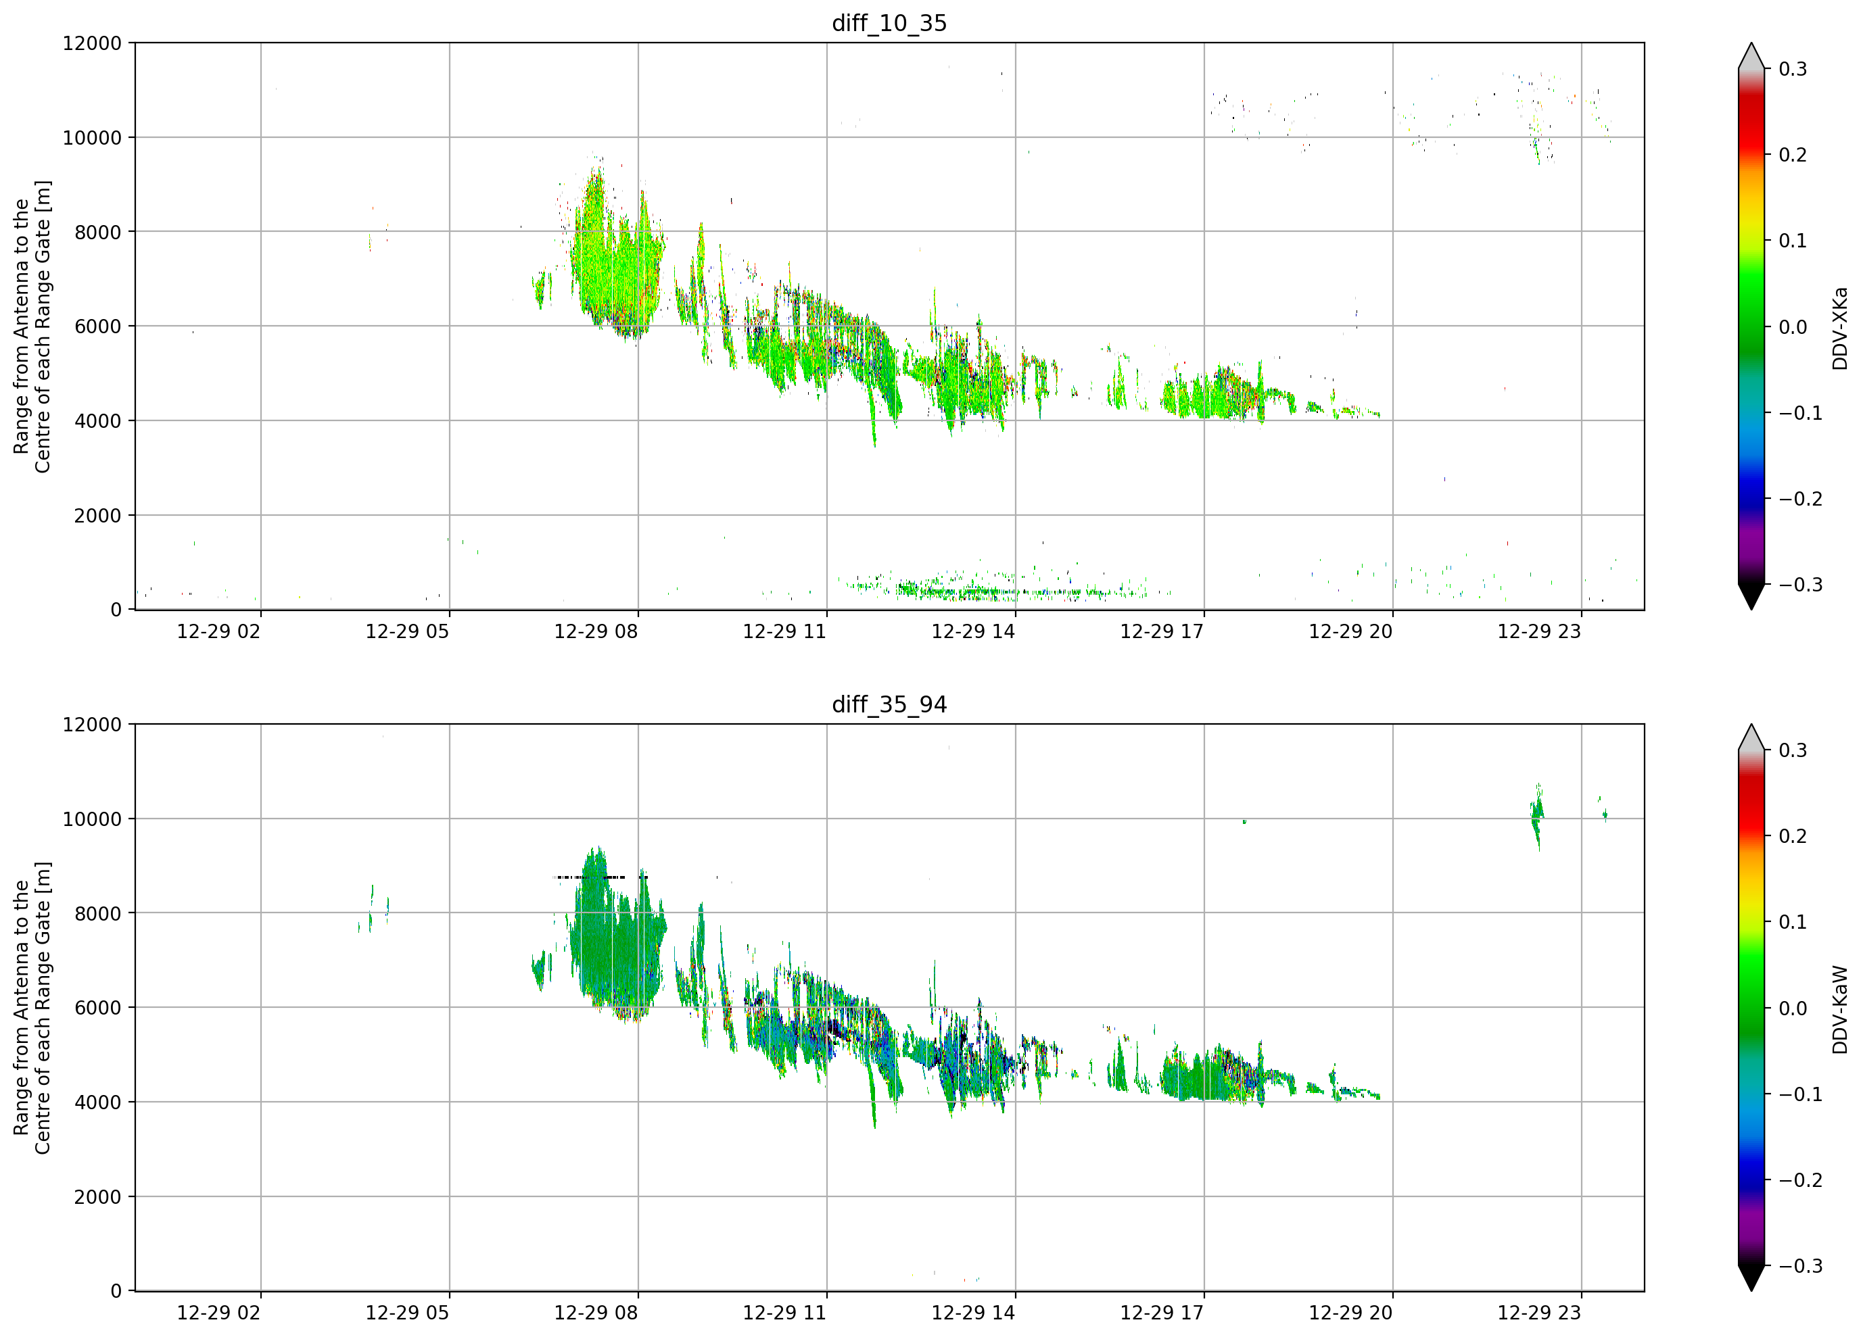Click the '12-29 23' tick label on top plot
This screenshot has width=1863, height=1337.
(1538, 631)
